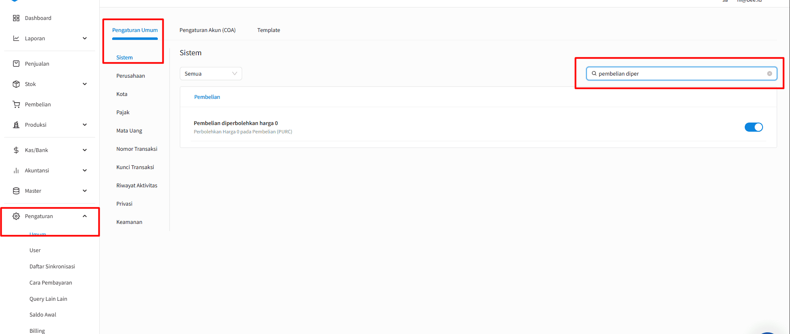Click the Penjualan sidebar icon
The image size is (790, 334).
16,64
